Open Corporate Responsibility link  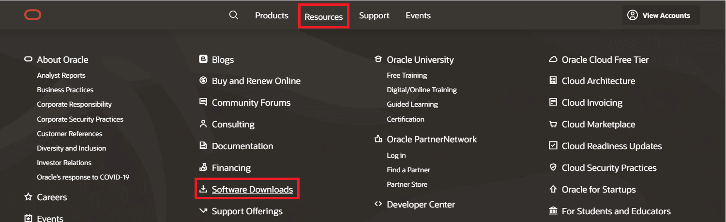74,104
